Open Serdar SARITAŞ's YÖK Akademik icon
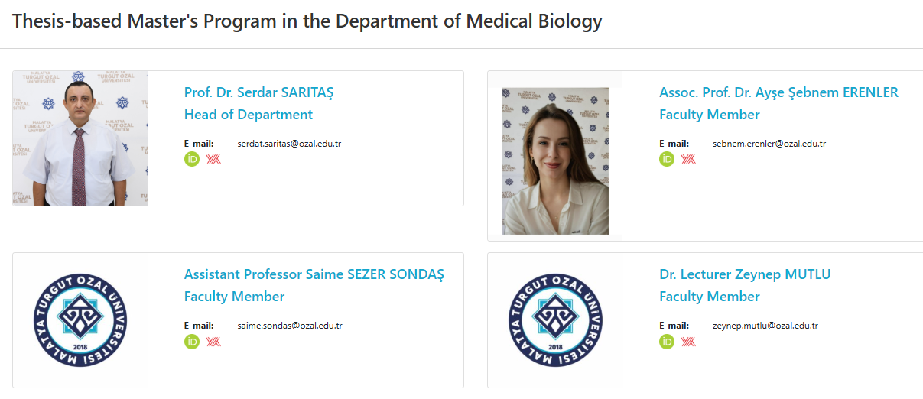 (x=213, y=159)
